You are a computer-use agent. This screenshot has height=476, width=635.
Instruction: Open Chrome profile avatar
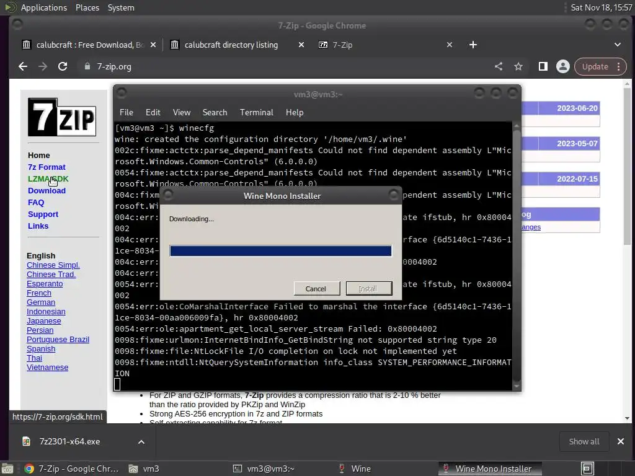coord(563,66)
